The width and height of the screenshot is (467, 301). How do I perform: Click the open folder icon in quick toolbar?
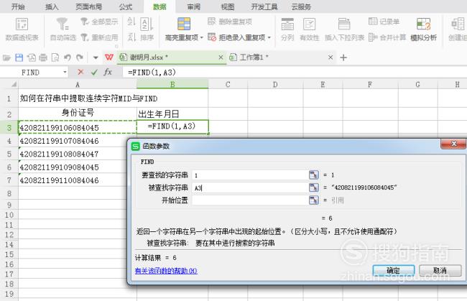[x=6, y=57]
